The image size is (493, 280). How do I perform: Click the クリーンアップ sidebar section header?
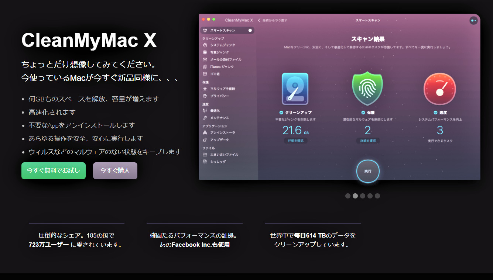[x=213, y=38]
